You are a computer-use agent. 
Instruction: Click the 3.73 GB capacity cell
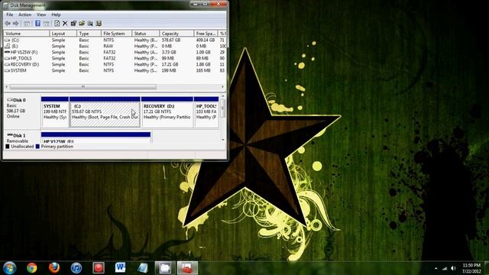click(169, 53)
